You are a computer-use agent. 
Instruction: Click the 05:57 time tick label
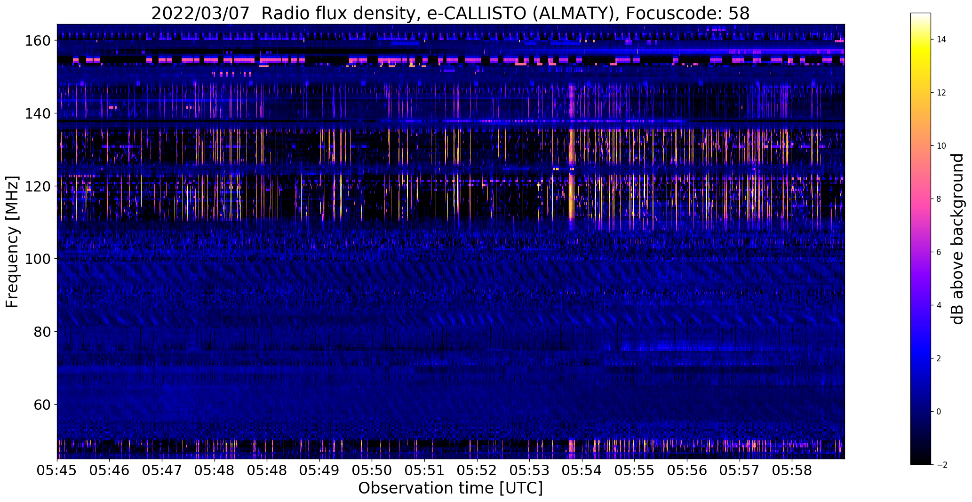pos(739,471)
